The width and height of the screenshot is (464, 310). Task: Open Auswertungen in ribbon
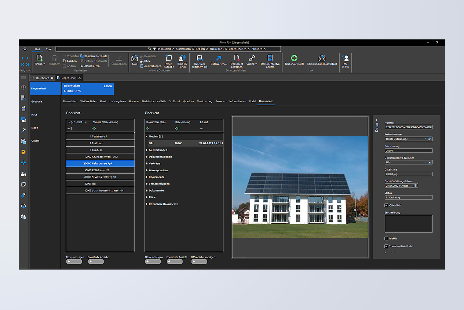151,66
